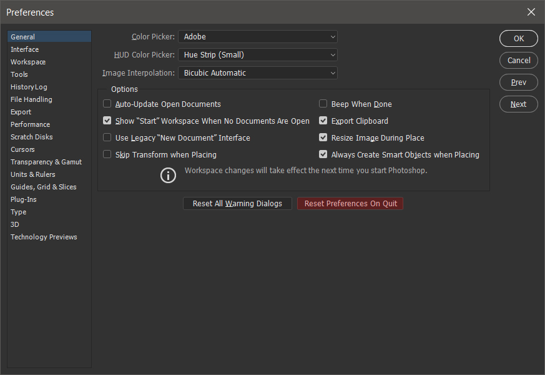Screen dimensions: 545x375
Task: Open Guides, Grid & Slices preferences
Action: [x=49, y=187]
